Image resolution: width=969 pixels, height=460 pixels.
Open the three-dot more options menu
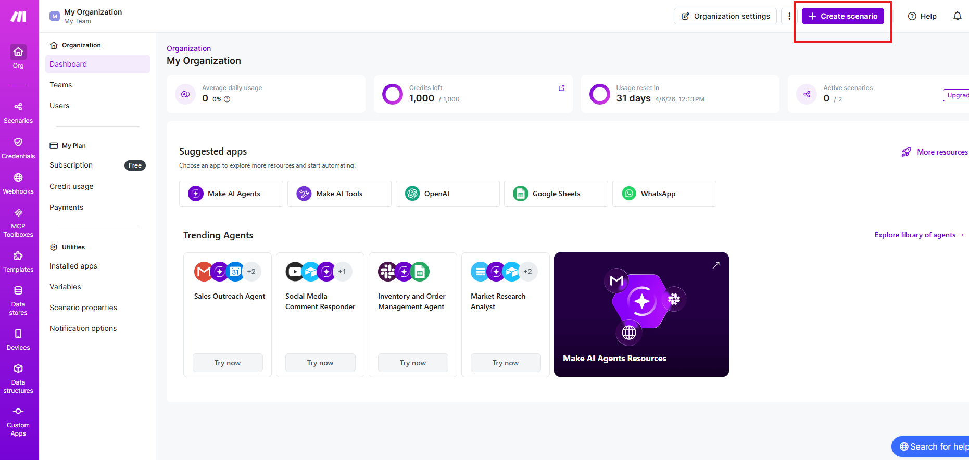[789, 16]
